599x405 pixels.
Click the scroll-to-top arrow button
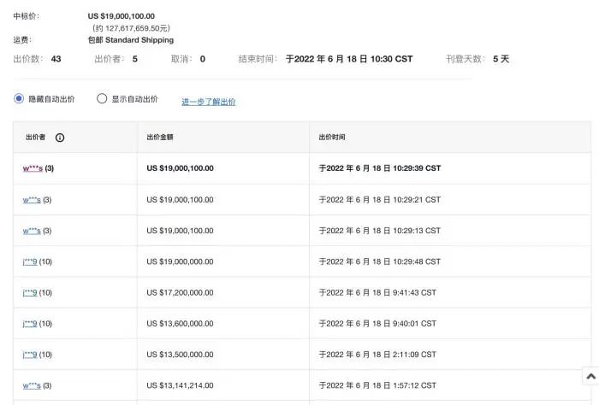click(590, 376)
